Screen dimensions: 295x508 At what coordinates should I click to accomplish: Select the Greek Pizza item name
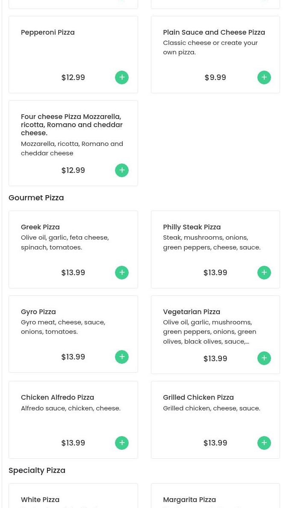click(40, 227)
